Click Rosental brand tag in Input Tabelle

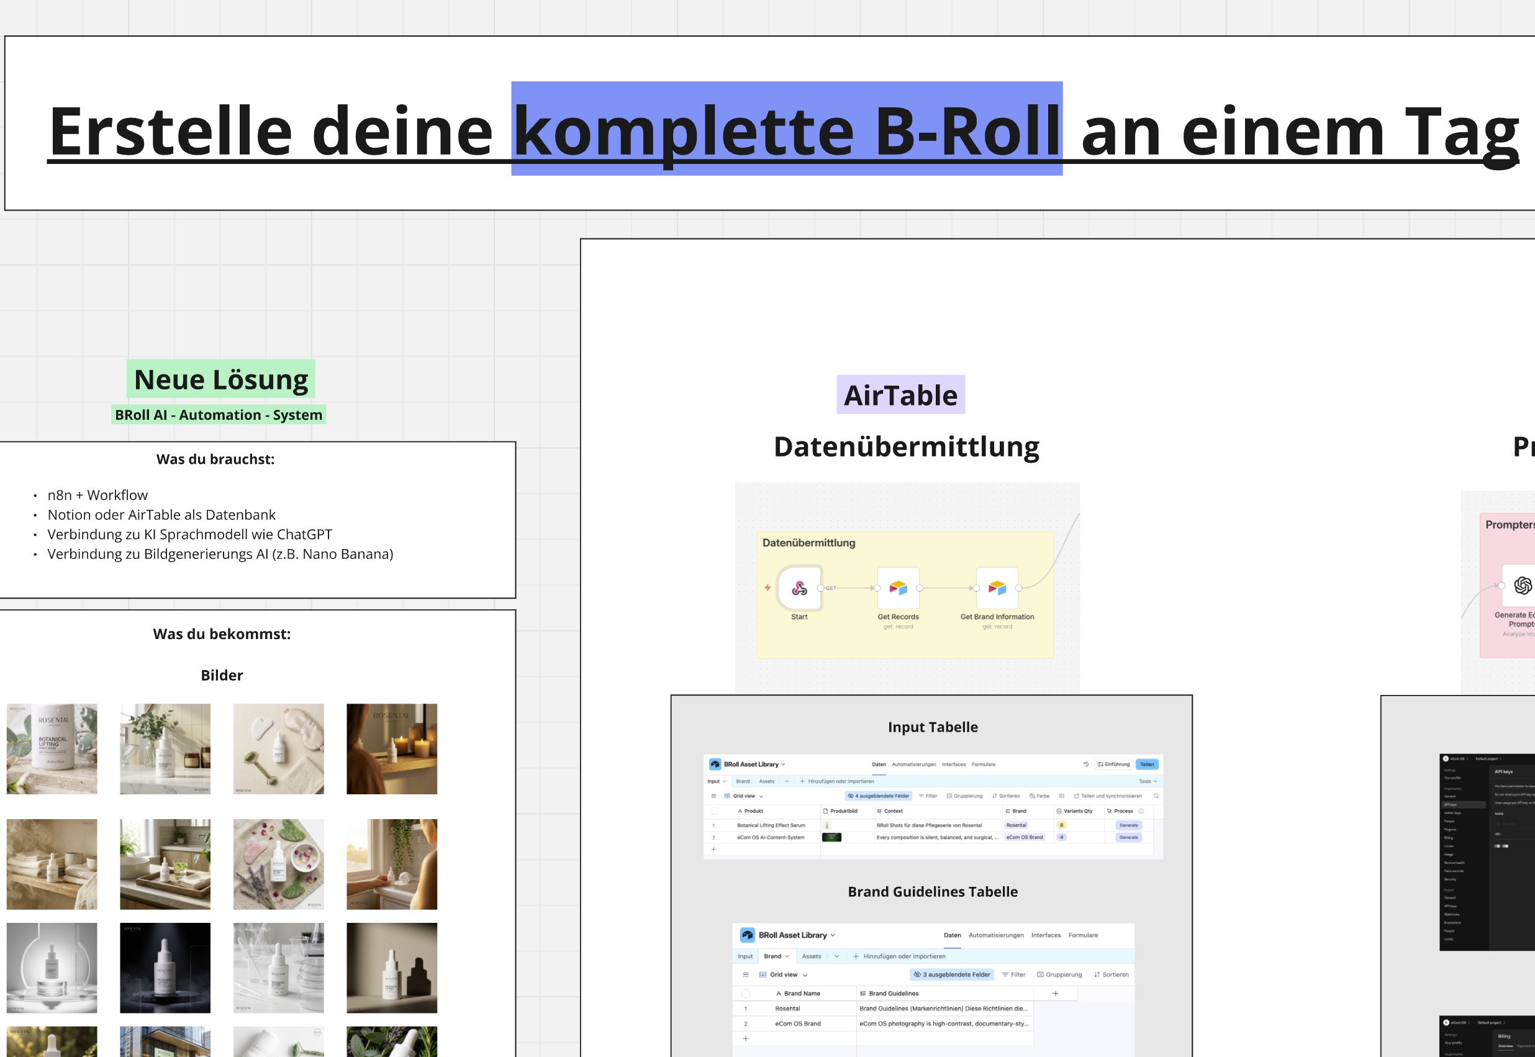point(1016,825)
